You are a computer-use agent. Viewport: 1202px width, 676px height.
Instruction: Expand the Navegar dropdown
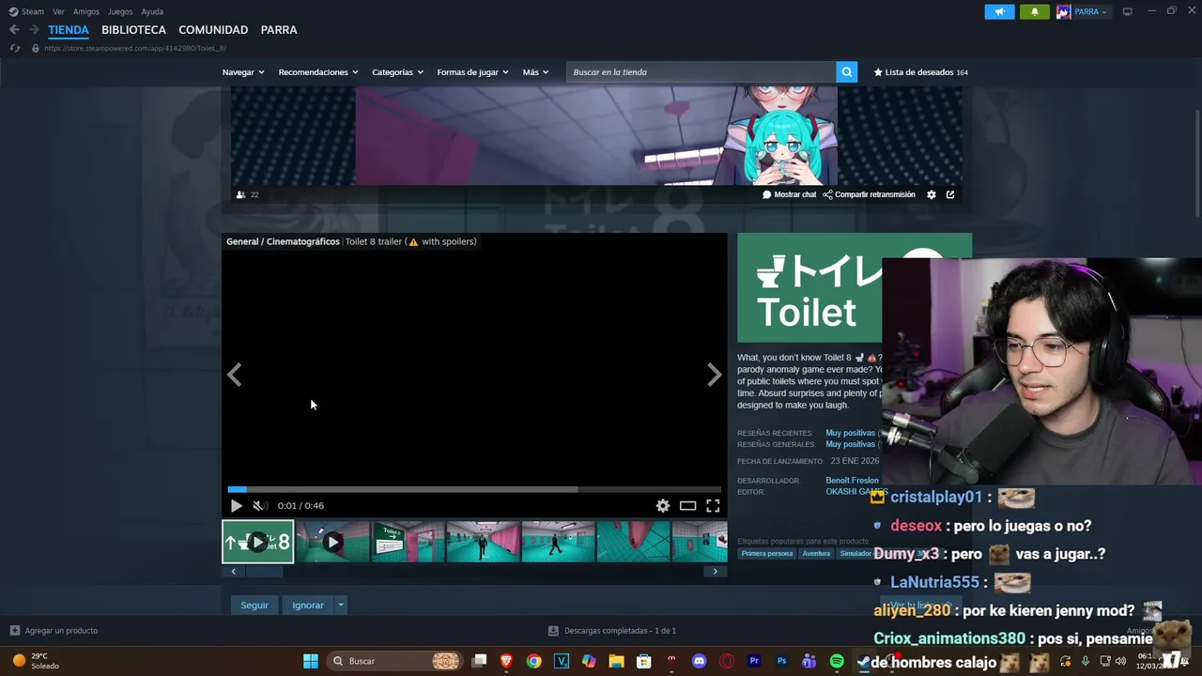pyautogui.click(x=243, y=72)
